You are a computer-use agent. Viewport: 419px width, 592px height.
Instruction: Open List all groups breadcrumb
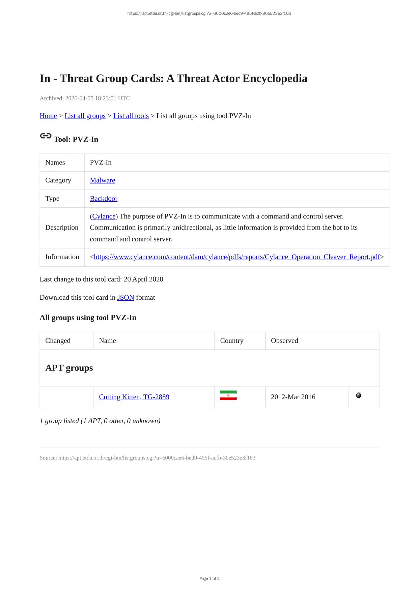(x=85, y=116)
